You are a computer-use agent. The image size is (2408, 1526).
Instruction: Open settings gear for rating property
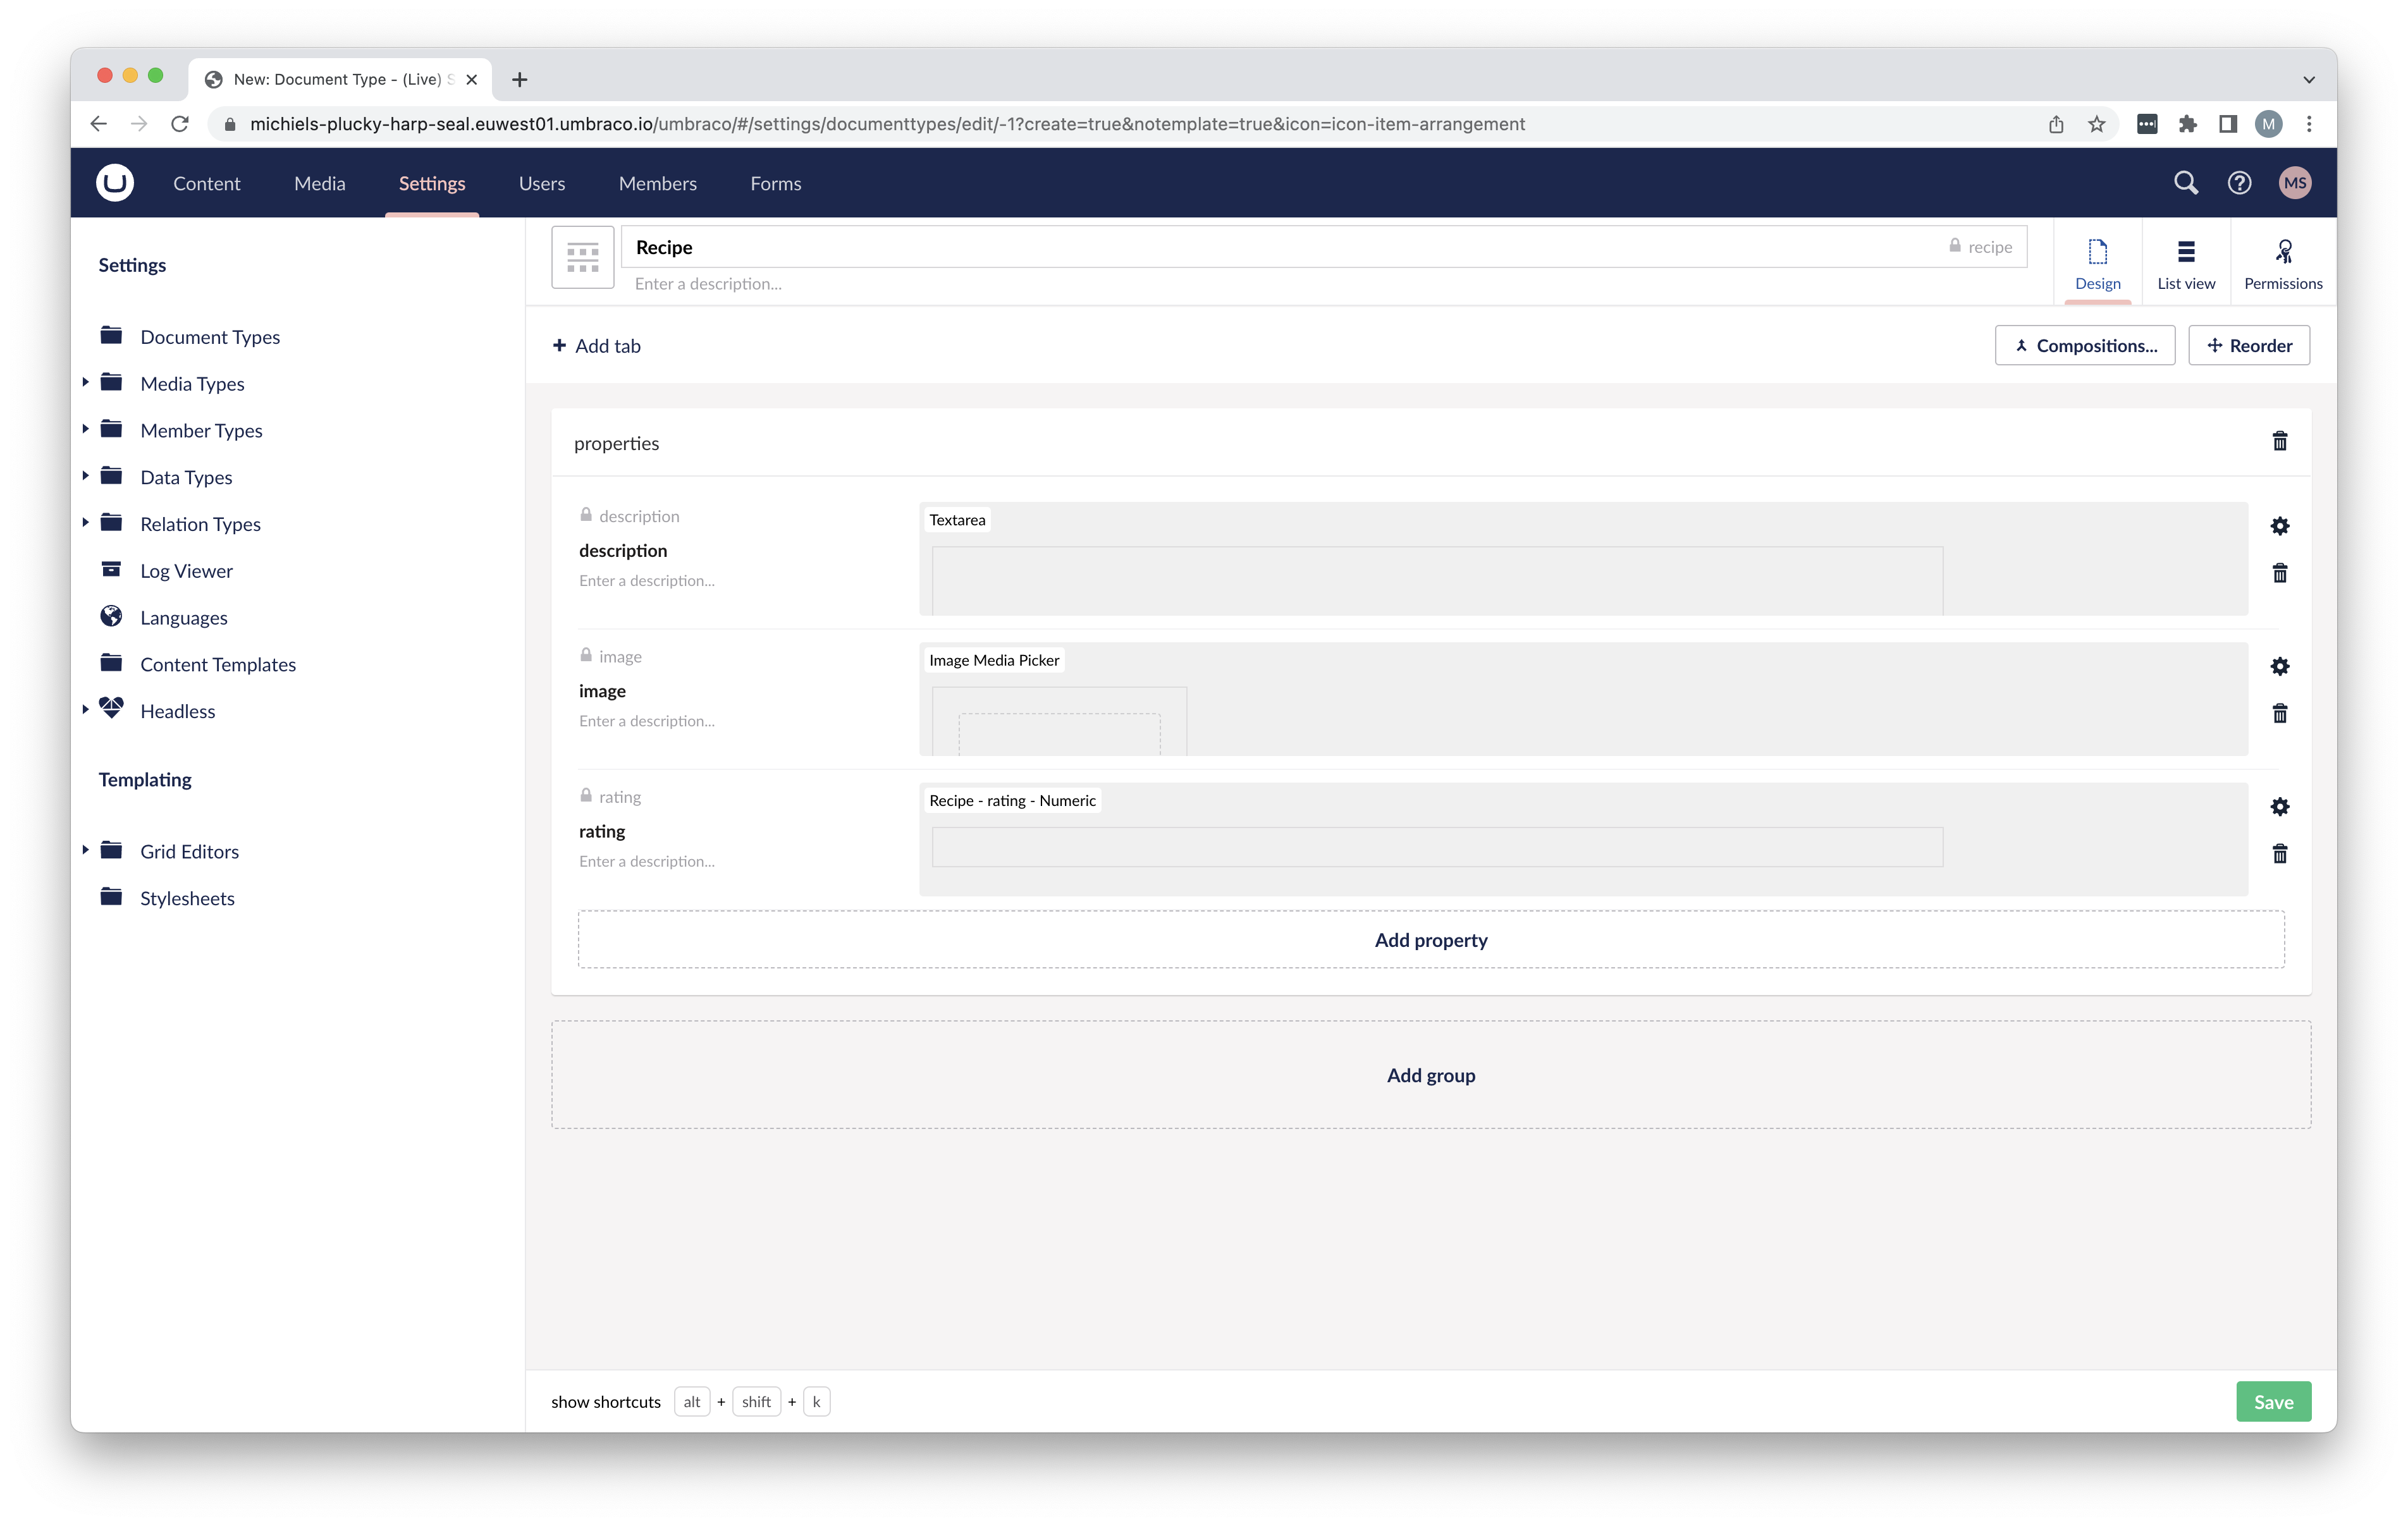point(2280,806)
